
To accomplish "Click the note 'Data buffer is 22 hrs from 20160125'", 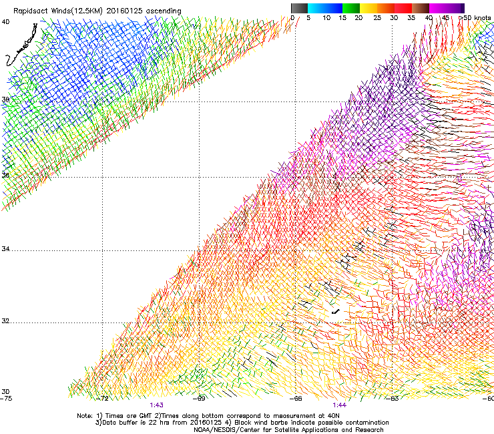I will coord(161,423).
